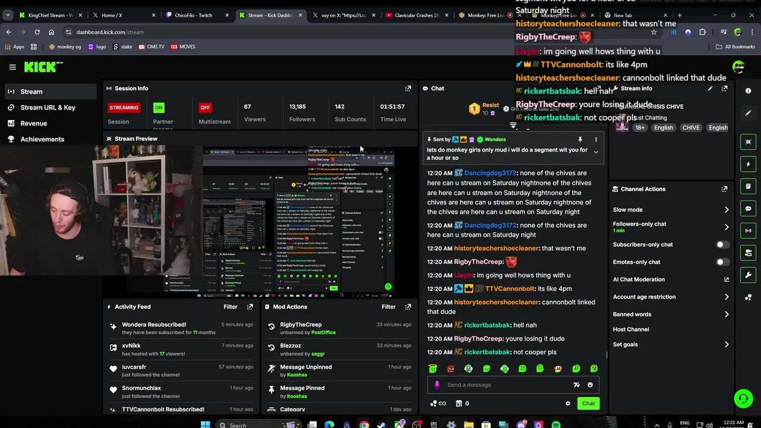Expand the pinned message chevron
The image size is (761, 428).
[596, 152]
